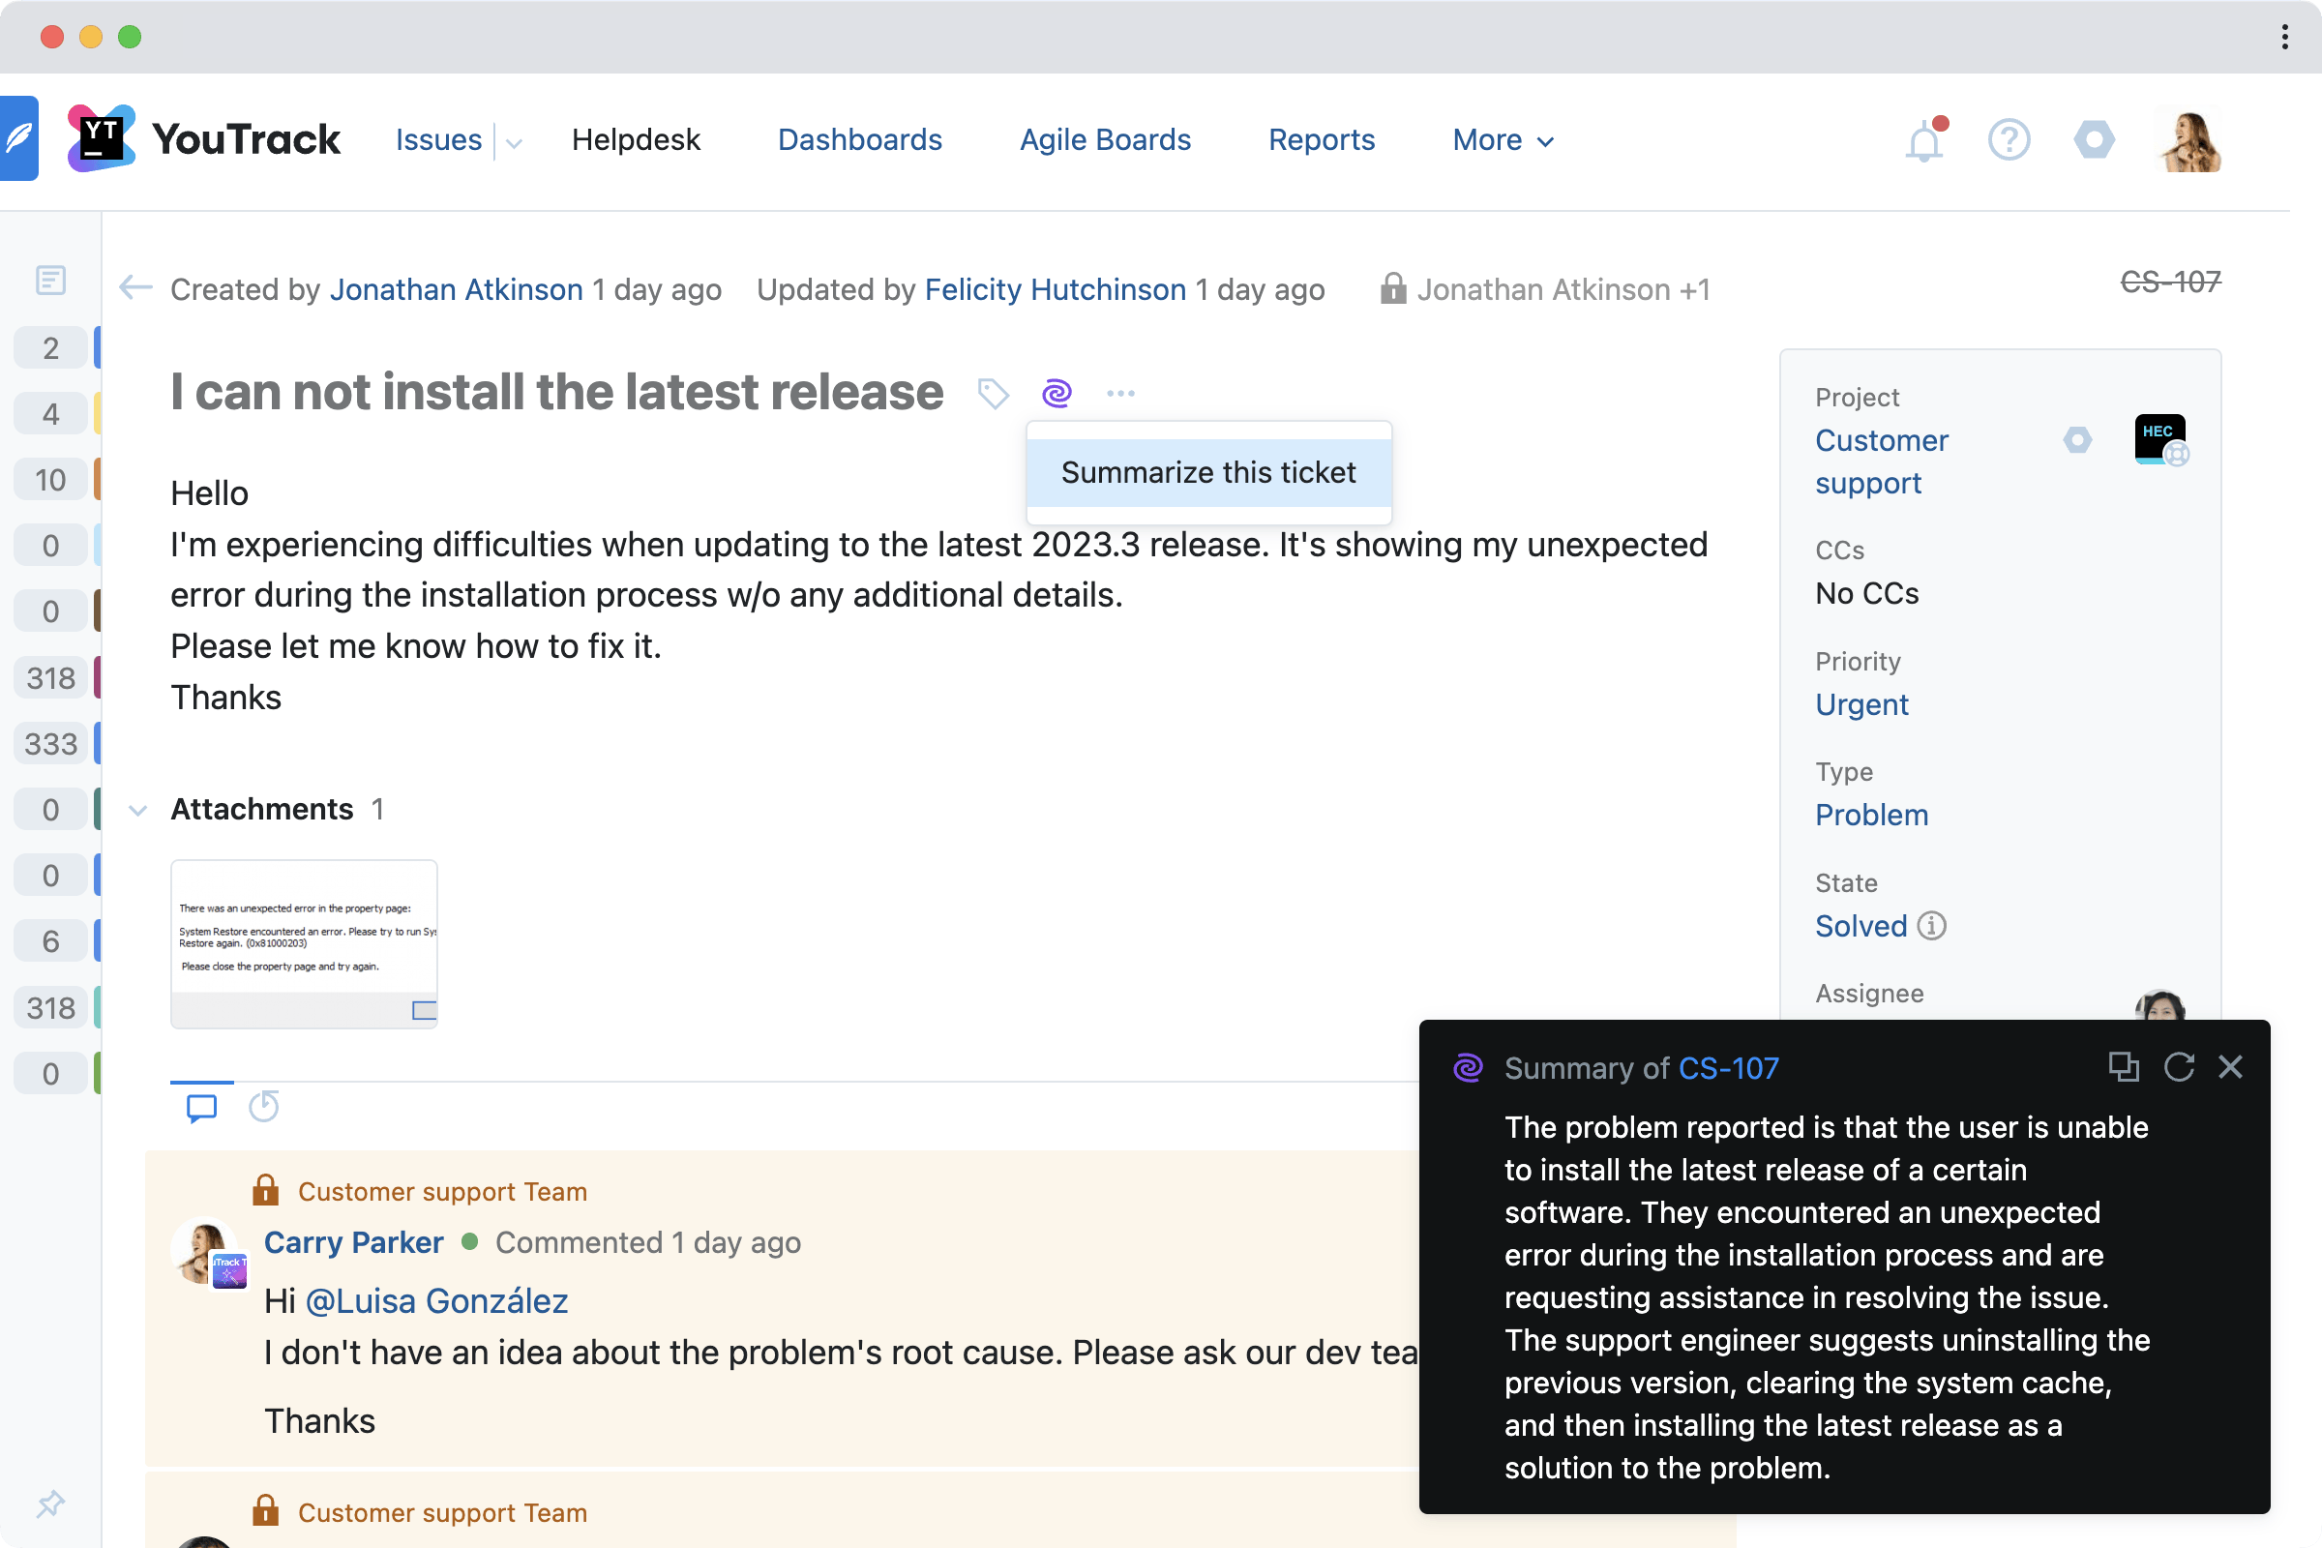Open help using the question mark icon
2322x1548 pixels.
coord(2009,139)
